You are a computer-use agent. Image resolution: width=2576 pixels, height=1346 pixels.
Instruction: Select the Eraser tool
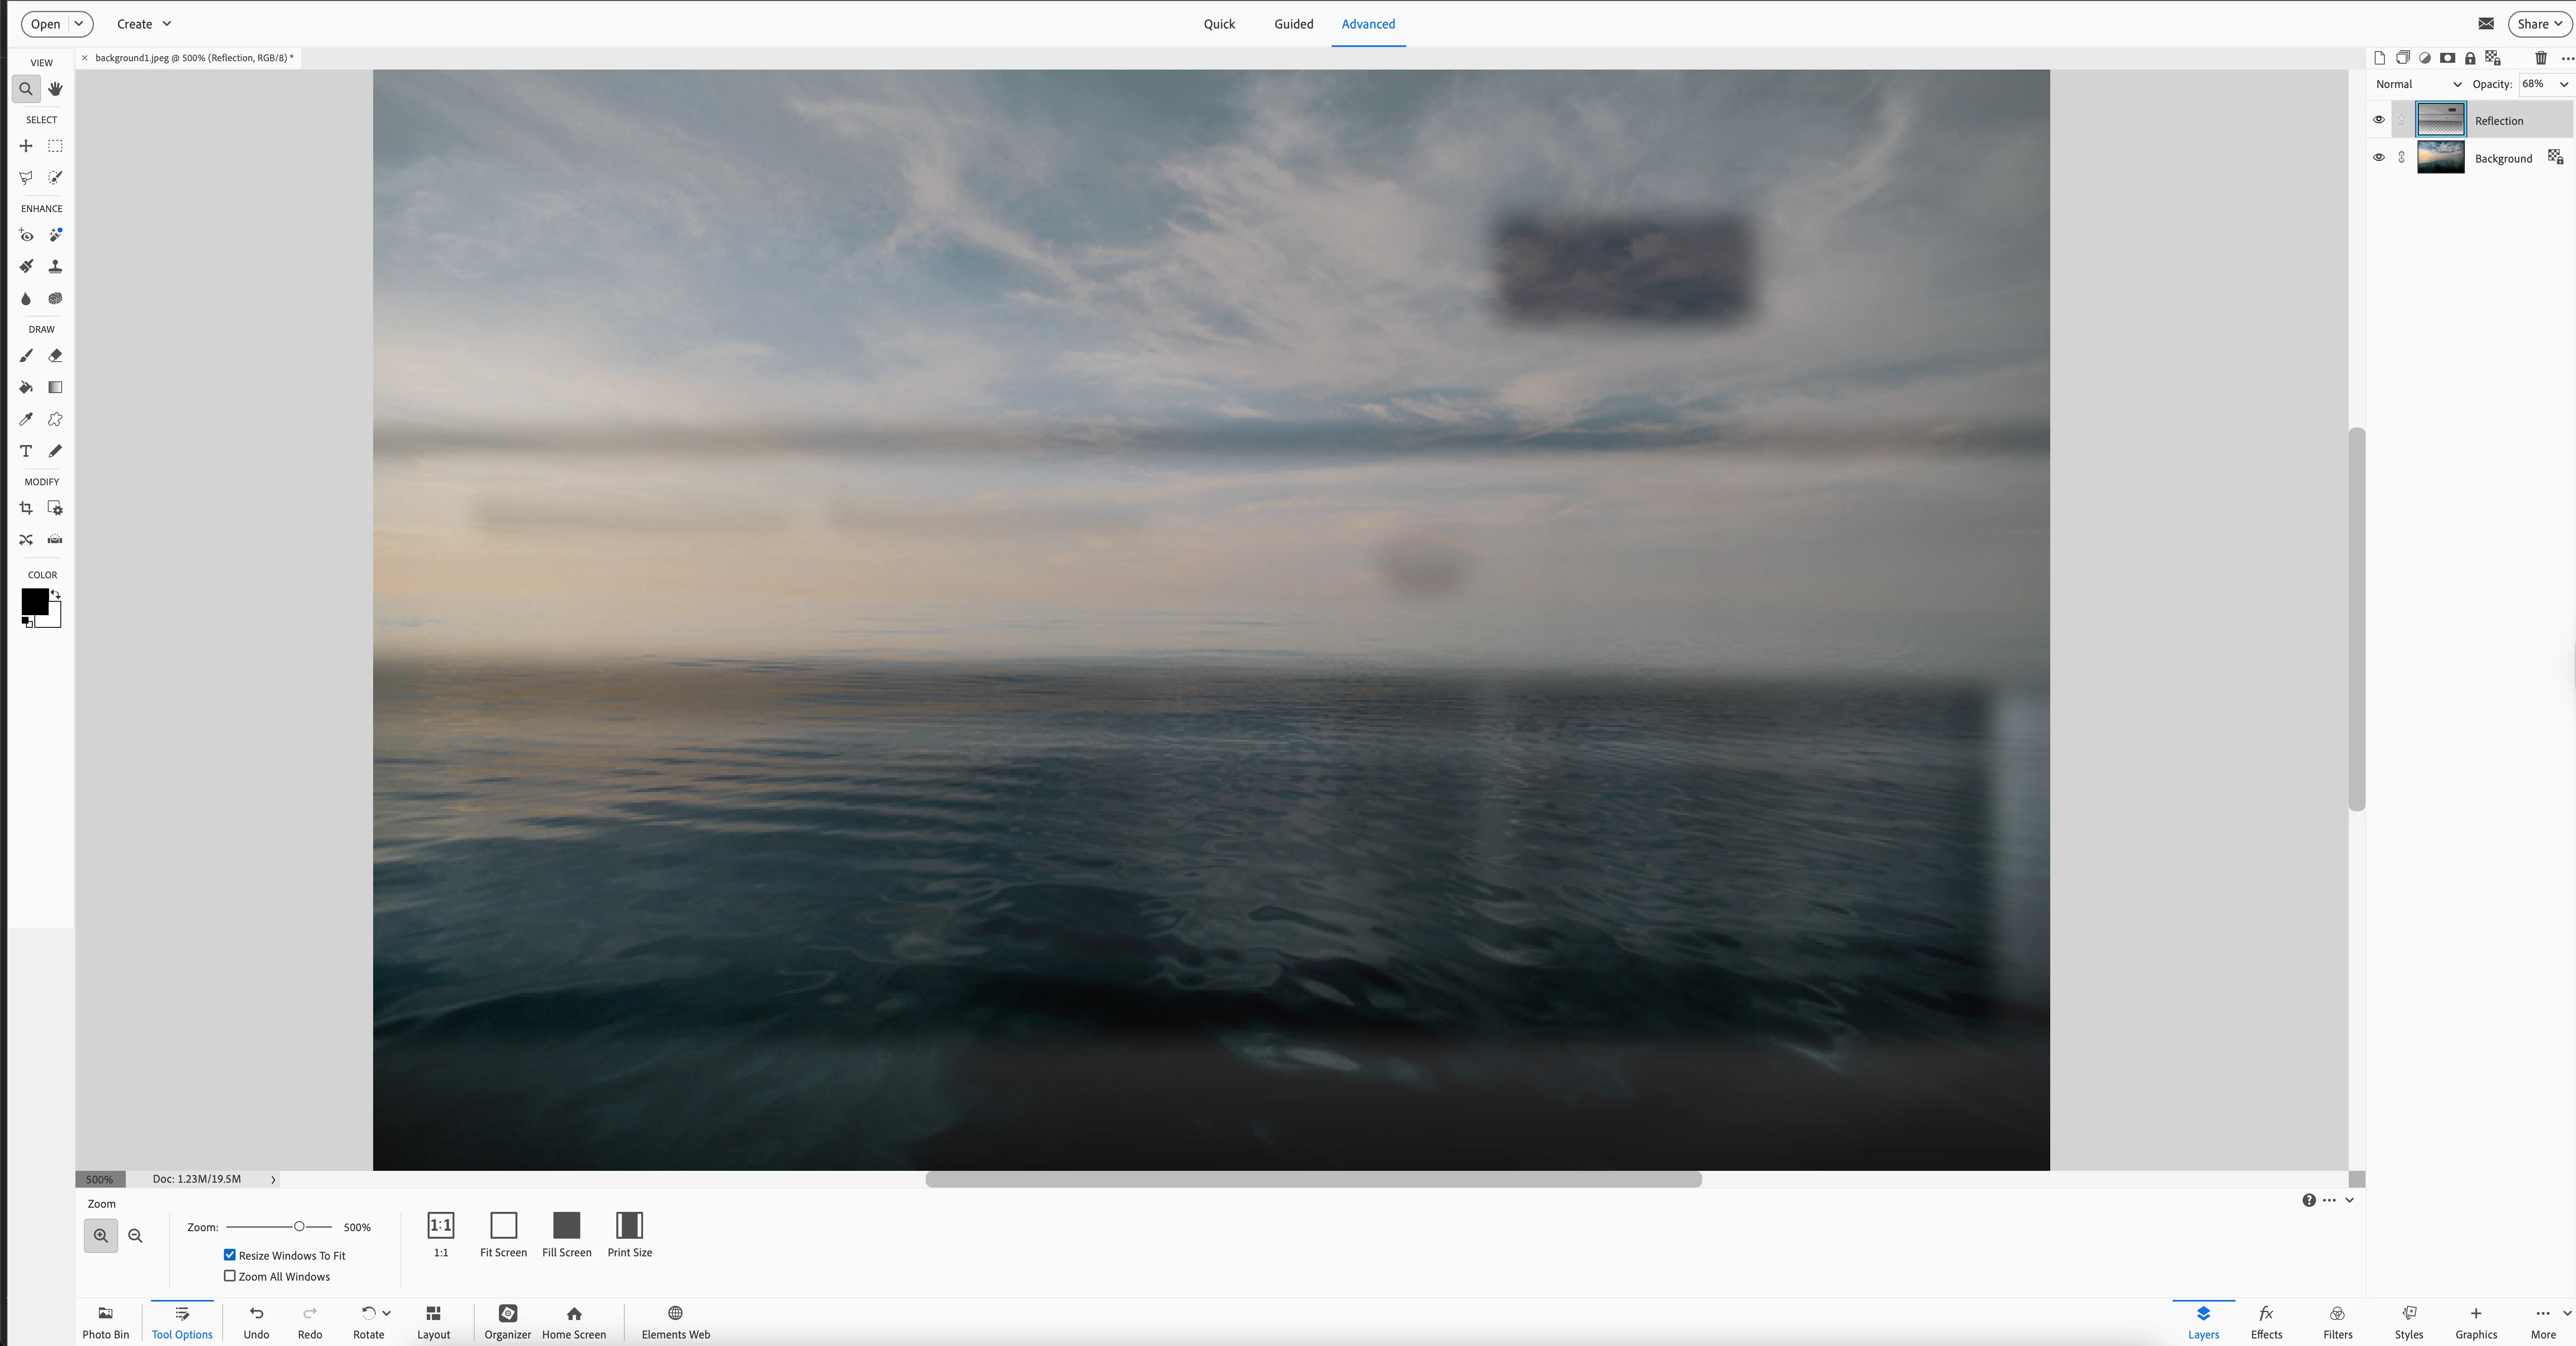[55, 356]
